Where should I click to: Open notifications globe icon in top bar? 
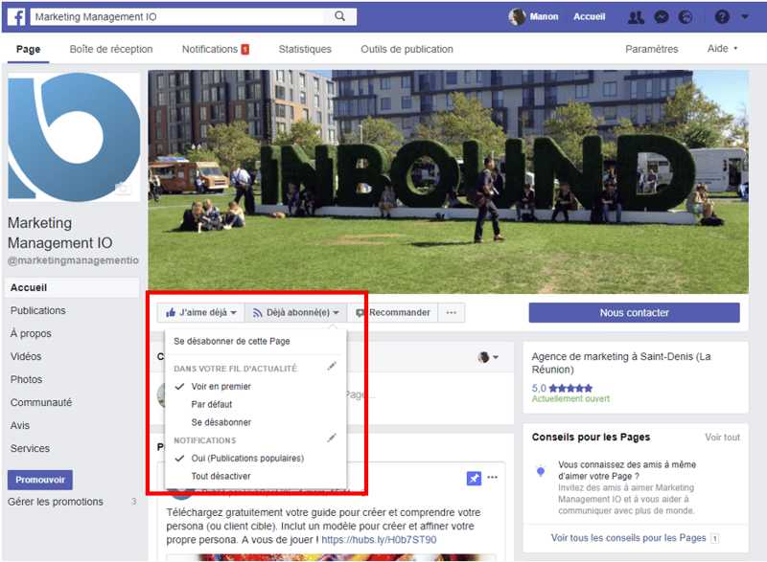point(686,17)
